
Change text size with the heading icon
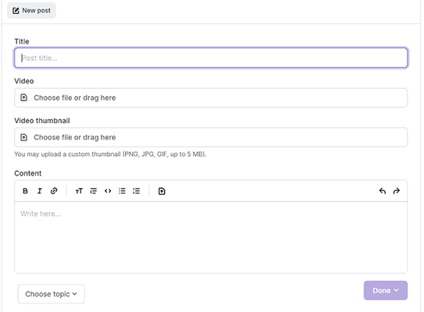tap(79, 191)
